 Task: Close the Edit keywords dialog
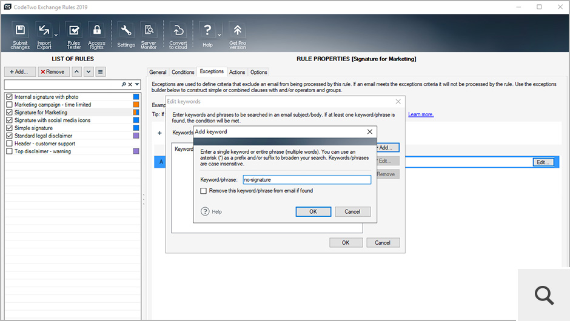(x=398, y=101)
